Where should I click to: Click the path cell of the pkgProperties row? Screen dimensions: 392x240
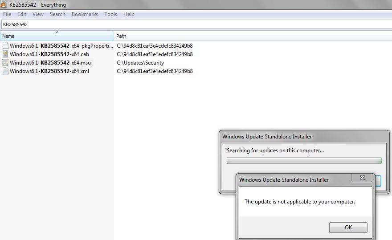(155, 46)
